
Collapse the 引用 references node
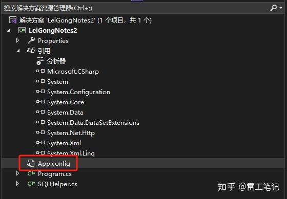point(18,51)
